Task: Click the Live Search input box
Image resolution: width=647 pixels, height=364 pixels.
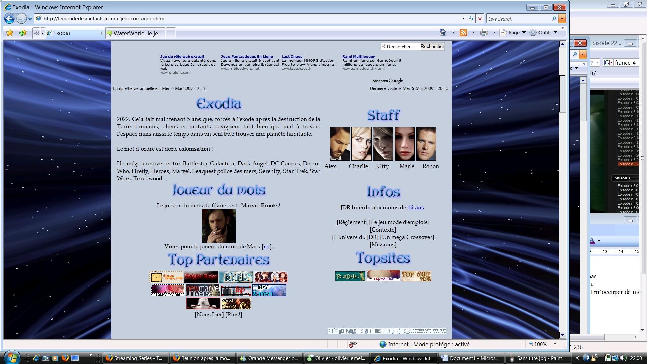Action: [x=519, y=19]
